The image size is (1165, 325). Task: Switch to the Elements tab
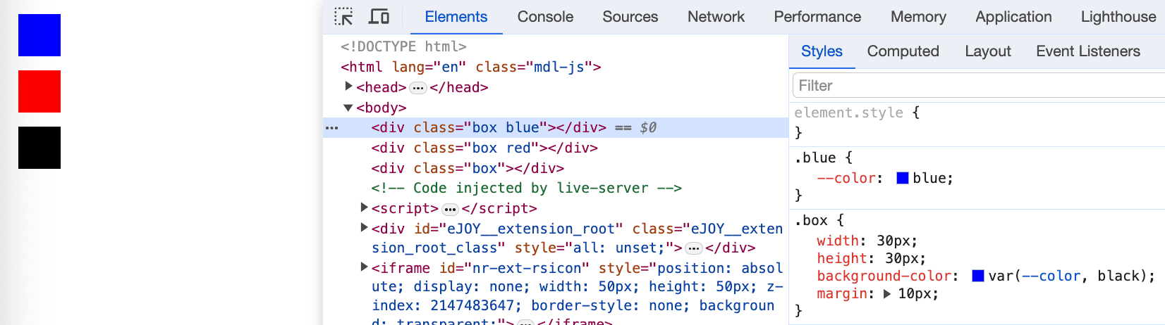pyautogui.click(x=456, y=17)
